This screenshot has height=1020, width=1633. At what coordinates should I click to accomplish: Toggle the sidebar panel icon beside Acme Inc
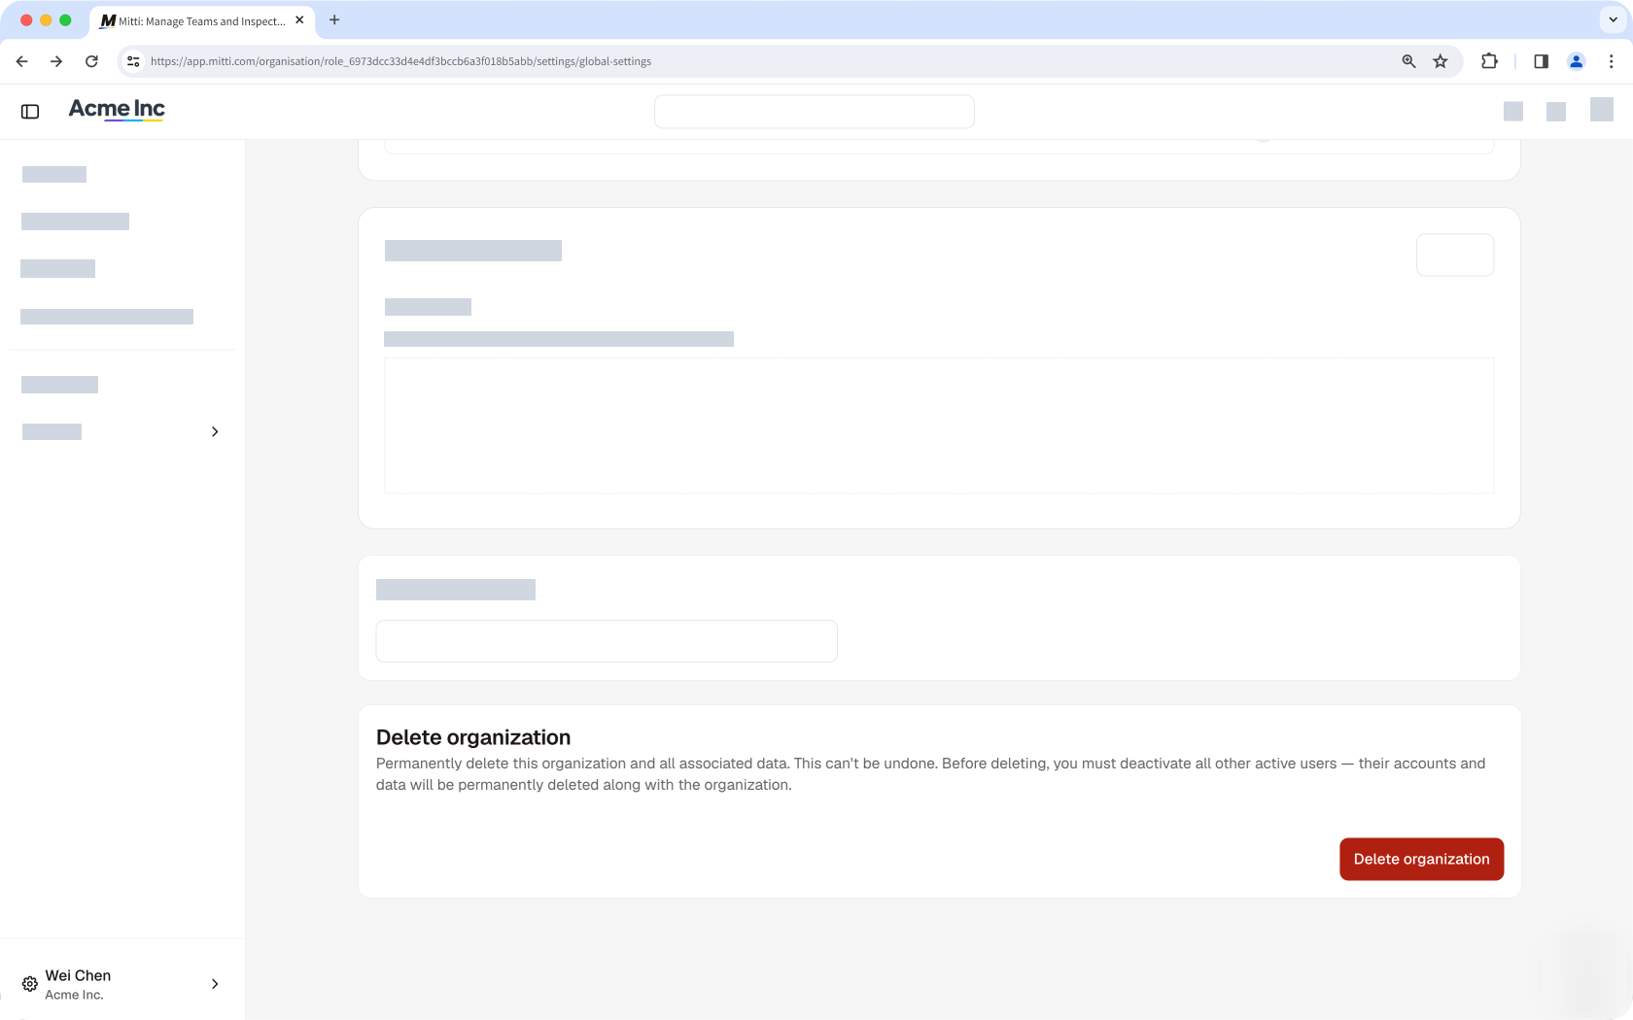click(30, 112)
